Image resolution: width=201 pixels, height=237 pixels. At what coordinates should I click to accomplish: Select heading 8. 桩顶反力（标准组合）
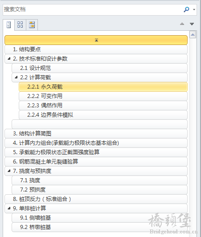tap(96, 199)
